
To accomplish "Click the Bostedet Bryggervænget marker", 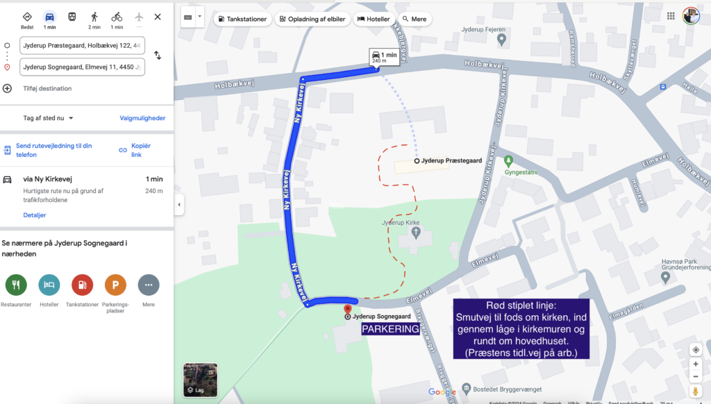I will [x=466, y=389].
